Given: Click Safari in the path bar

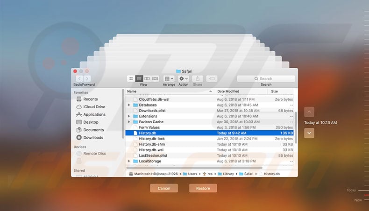Looking at the screenshot, I should click(x=246, y=174).
